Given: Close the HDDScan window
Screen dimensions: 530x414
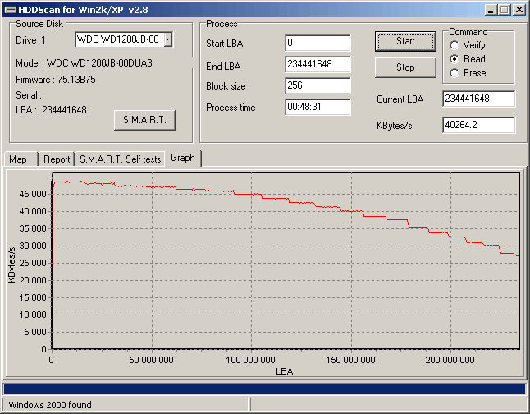Looking at the screenshot, I should click(518, 10).
